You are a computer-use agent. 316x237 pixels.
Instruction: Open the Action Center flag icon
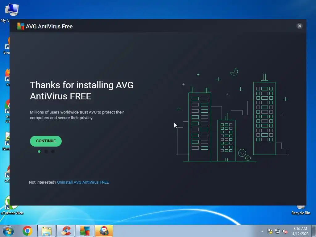click(x=270, y=231)
